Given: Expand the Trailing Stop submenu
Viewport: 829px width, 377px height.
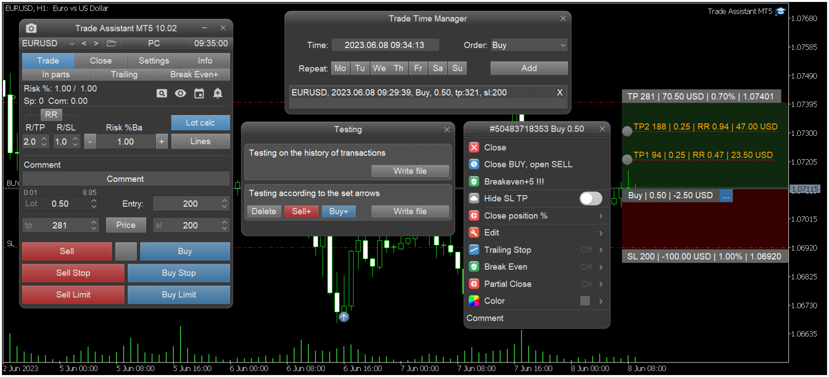Looking at the screenshot, I should point(601,250).
